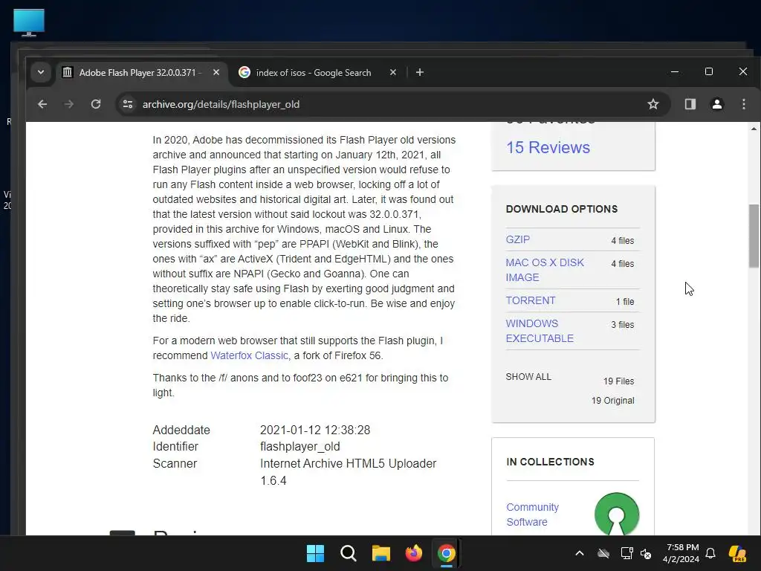Click the '19 Files' text

tap(619, 381)
